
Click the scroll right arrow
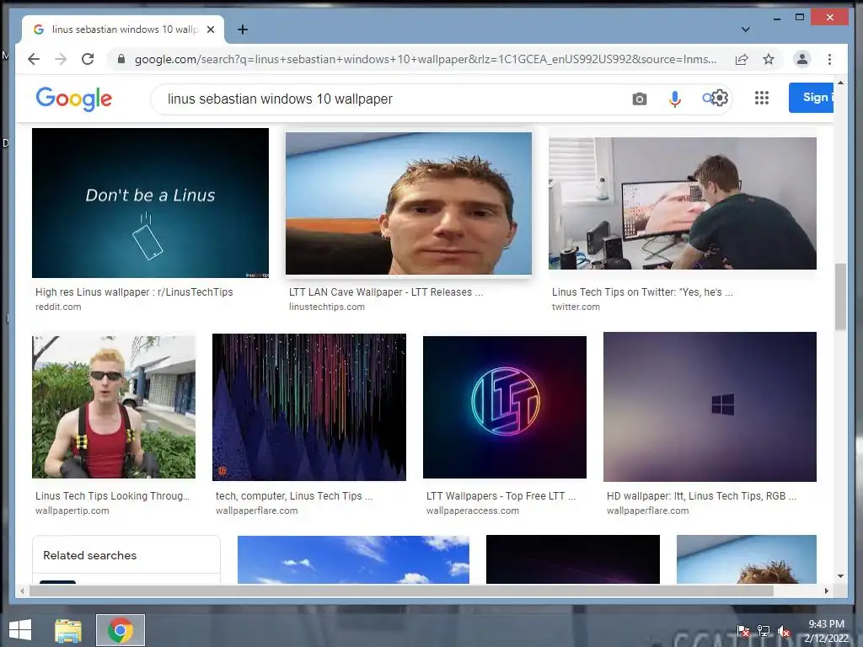point(826,591)
